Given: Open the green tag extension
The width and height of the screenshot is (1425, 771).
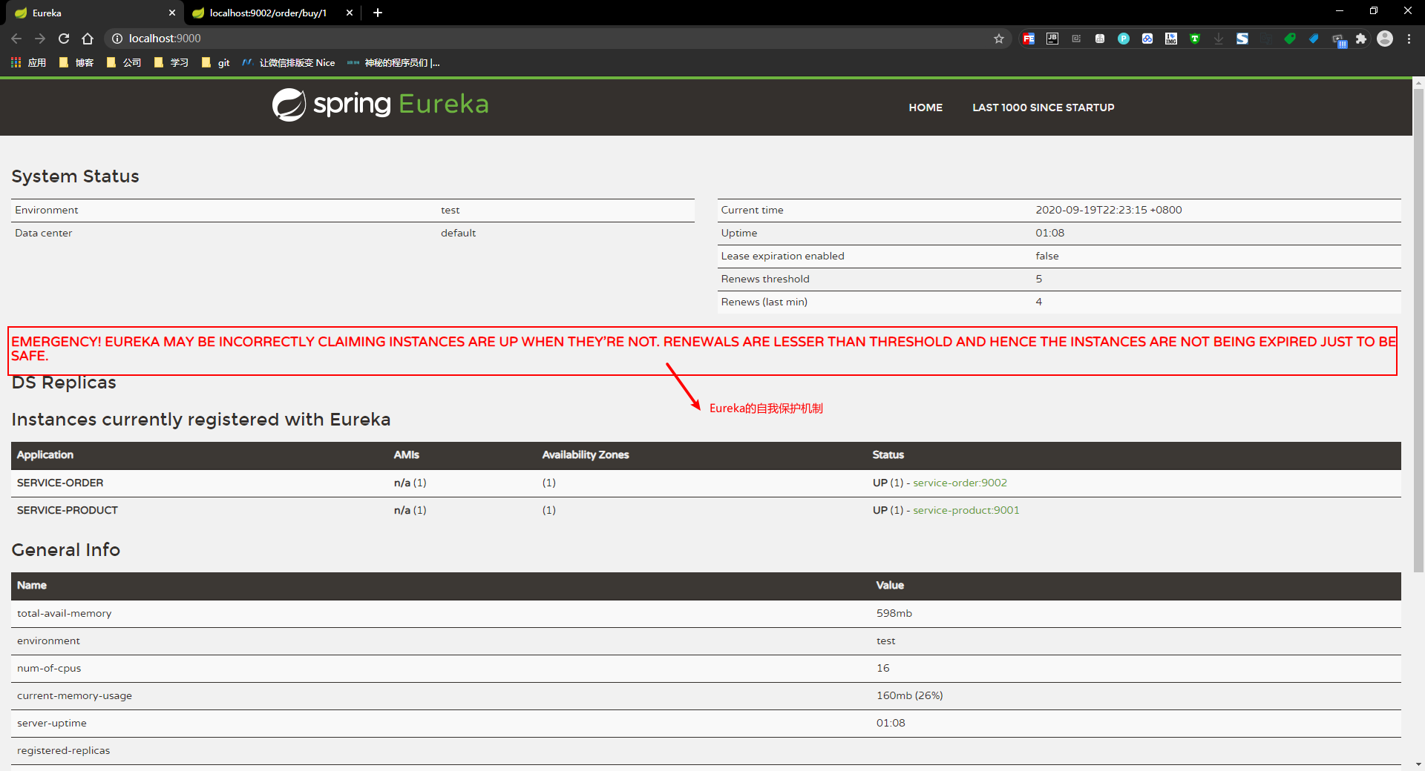Looking at the screenshot, I should [x=1290, y=39].
